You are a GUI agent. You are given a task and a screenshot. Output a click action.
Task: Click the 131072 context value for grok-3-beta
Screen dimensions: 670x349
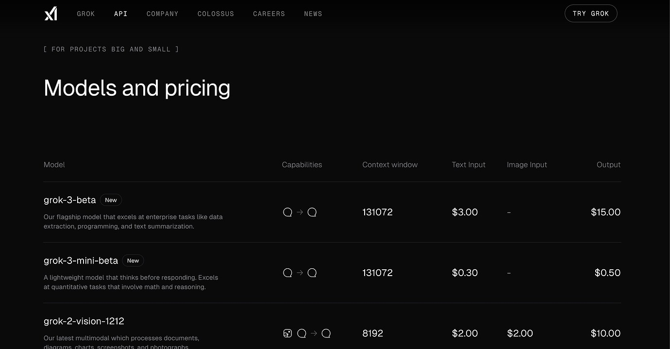(x=378, y=212)
